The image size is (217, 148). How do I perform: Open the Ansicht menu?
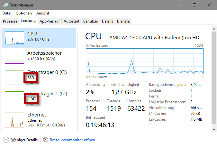(43, 13)
